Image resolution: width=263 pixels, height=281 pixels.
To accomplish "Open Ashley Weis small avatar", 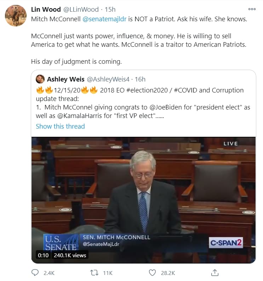I will point(40,79).
